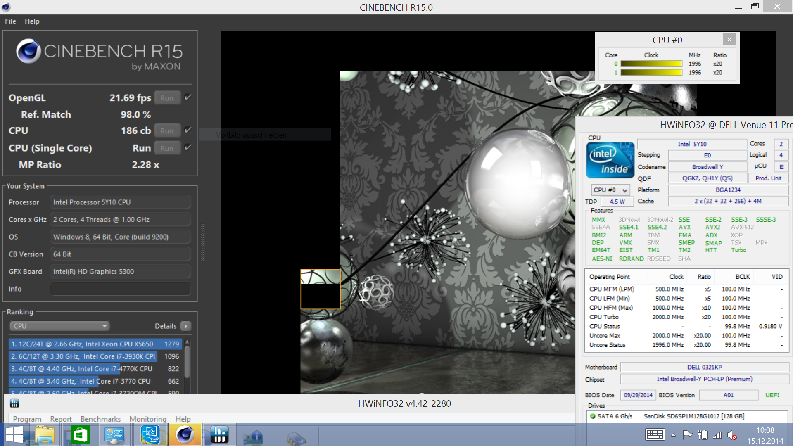The image size is (793, 446).
Task: Click the File Explorer taskbar icon
Action: coord(45,434)
